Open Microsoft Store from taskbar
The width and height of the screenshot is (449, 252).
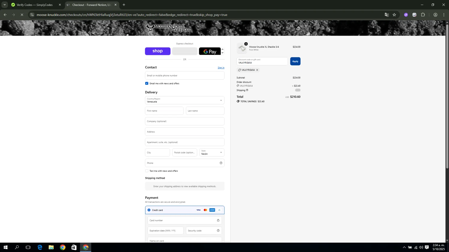point(74,247)
